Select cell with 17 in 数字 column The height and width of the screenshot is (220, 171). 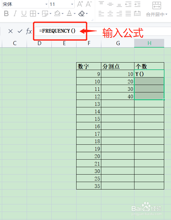click(89, 133)
